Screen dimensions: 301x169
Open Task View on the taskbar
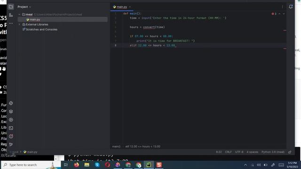pyautogui.click(x=66, y=165)
